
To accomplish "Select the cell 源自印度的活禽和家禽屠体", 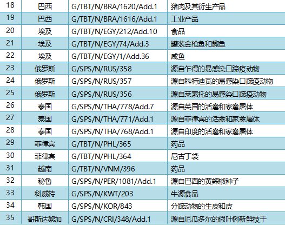I will (x=212, y=131).
